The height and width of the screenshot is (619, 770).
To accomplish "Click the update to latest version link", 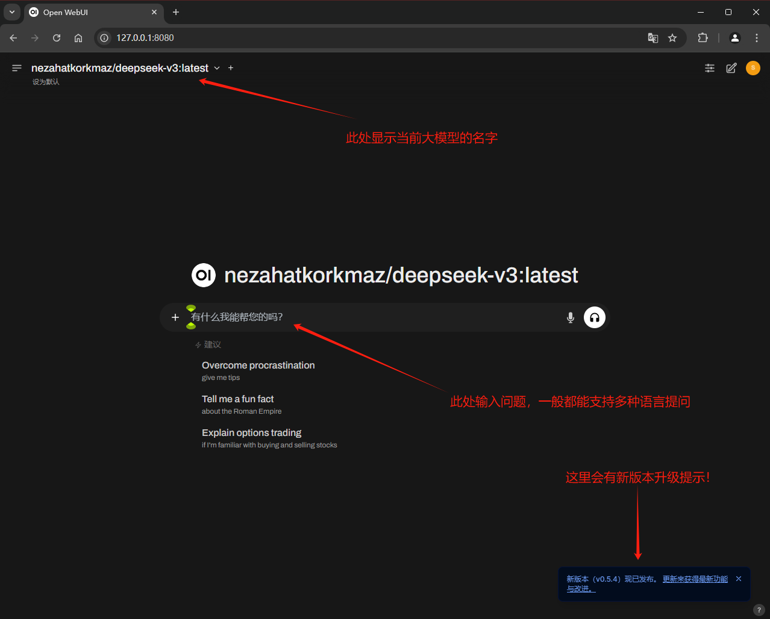I will 695,579.
